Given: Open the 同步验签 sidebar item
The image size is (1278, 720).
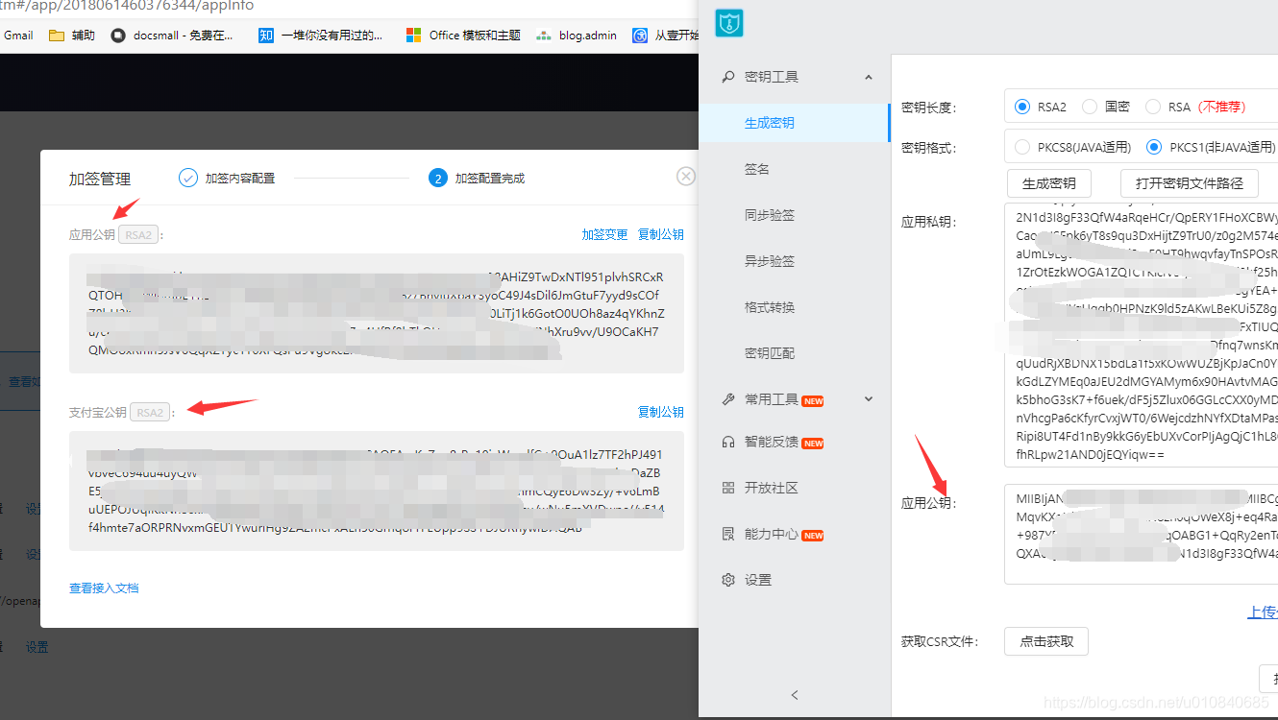Looking at the screenshot, I should [x=795, y=215].
